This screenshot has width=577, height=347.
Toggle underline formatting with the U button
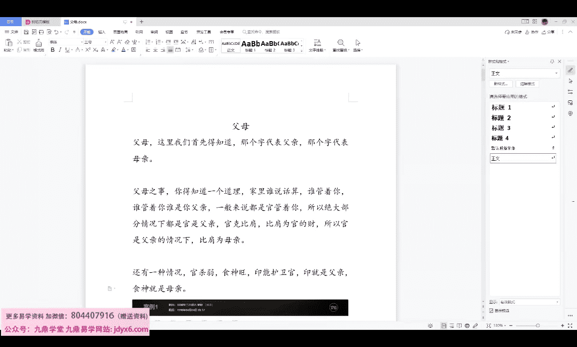(67, 50)
